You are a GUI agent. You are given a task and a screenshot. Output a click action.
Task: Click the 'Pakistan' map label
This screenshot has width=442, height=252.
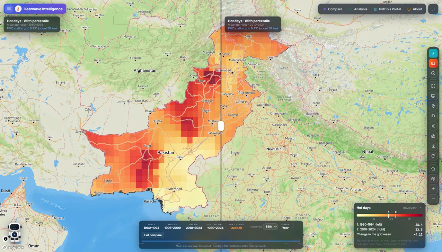[x=166, y=153]
